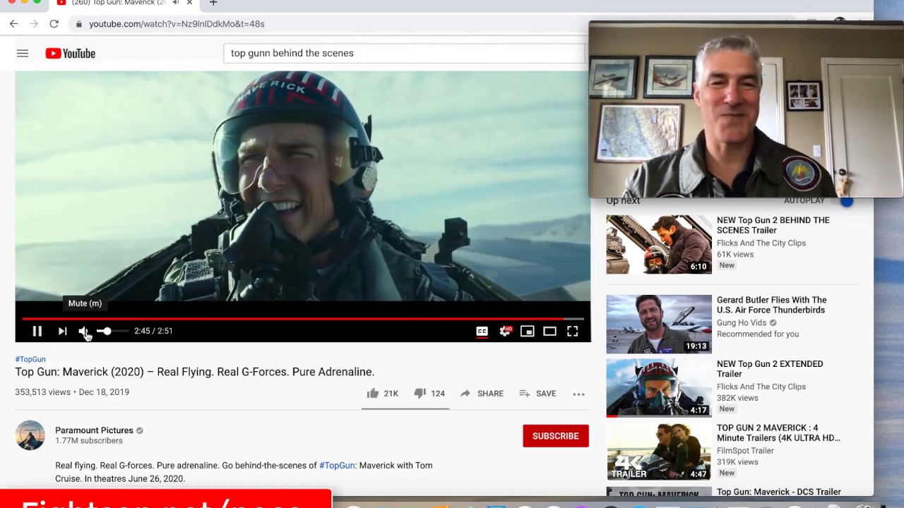Open 'TOP GUN 2 MAVERICK : 4 Minute Trailers' title
The width and height of the screenshot is (904, 508).
(x=778, y=433)
